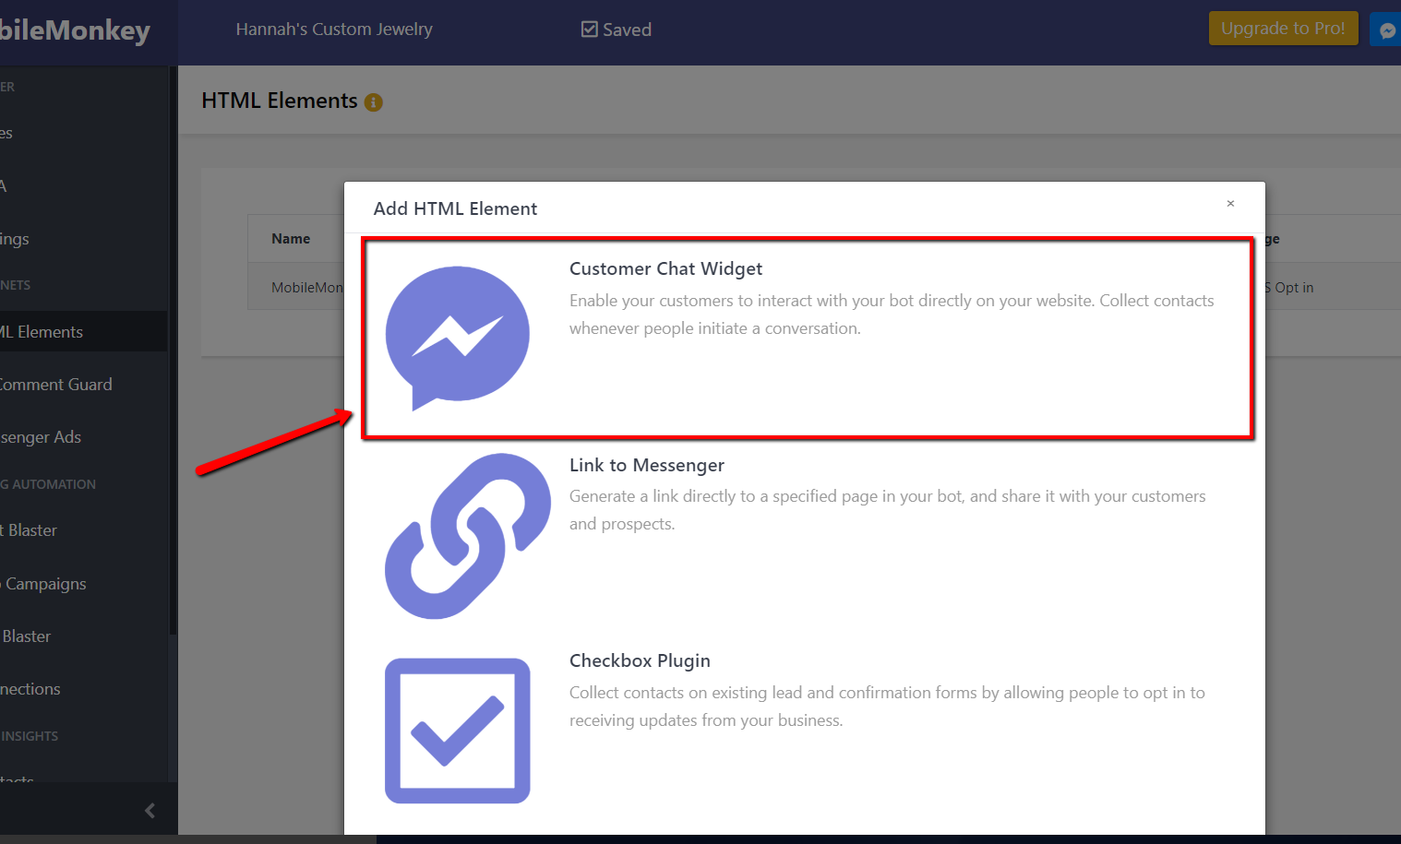Select the Link to Messenger title
This screenshot has height=844, width=1401.
pos(646,465)
